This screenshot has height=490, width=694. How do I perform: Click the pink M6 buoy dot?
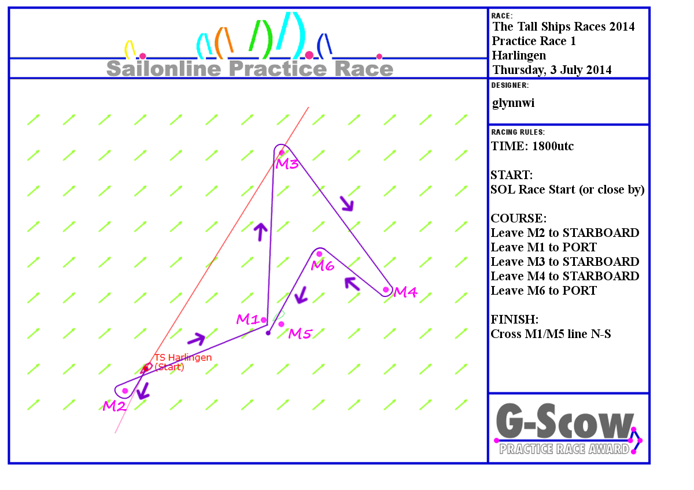tap(319, 254)
